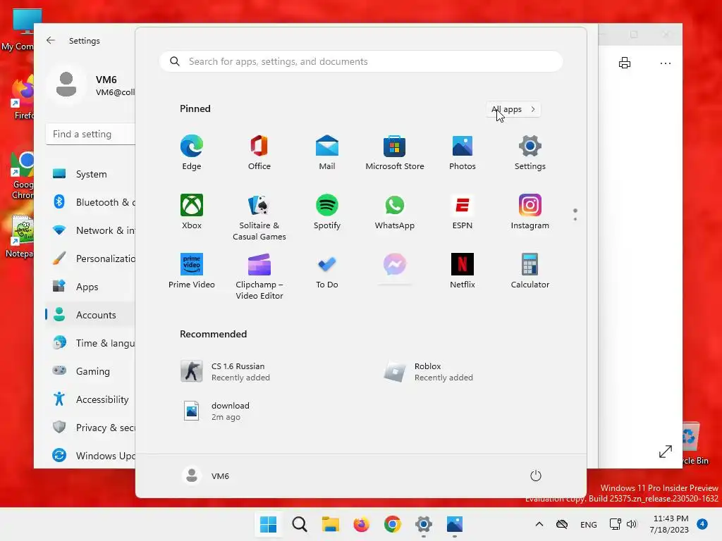Open Network & internet settings category
This screenshot has height=541, width=722.
point(91,230)
